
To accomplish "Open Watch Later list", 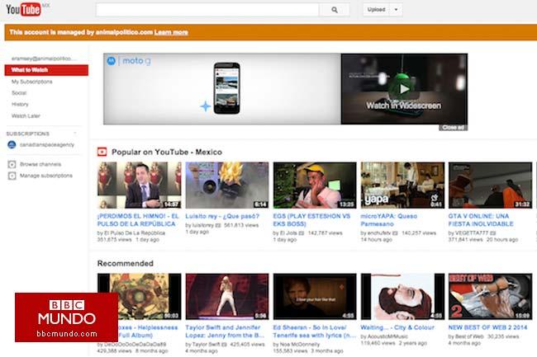I will click(x=26, y=116).
